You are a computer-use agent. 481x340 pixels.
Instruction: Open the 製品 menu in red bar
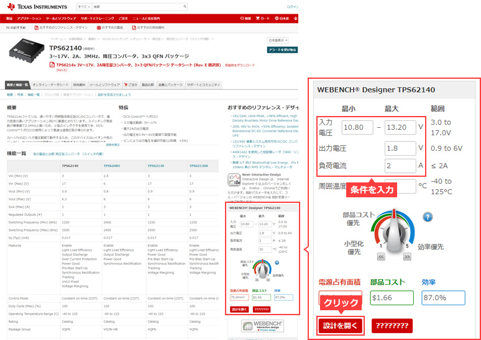click(9, 19)
